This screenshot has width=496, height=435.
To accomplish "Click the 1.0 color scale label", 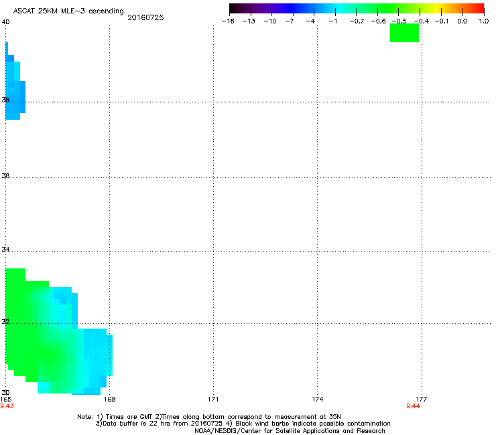I will [x=484, y=21].
